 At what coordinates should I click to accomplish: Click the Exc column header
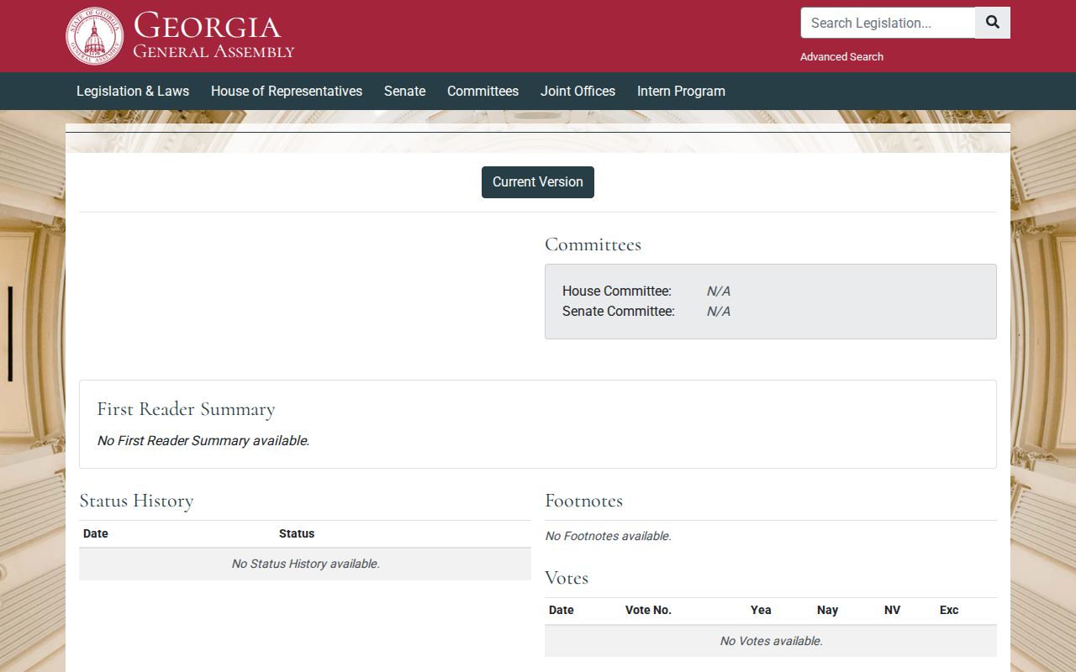coord(949,610)
